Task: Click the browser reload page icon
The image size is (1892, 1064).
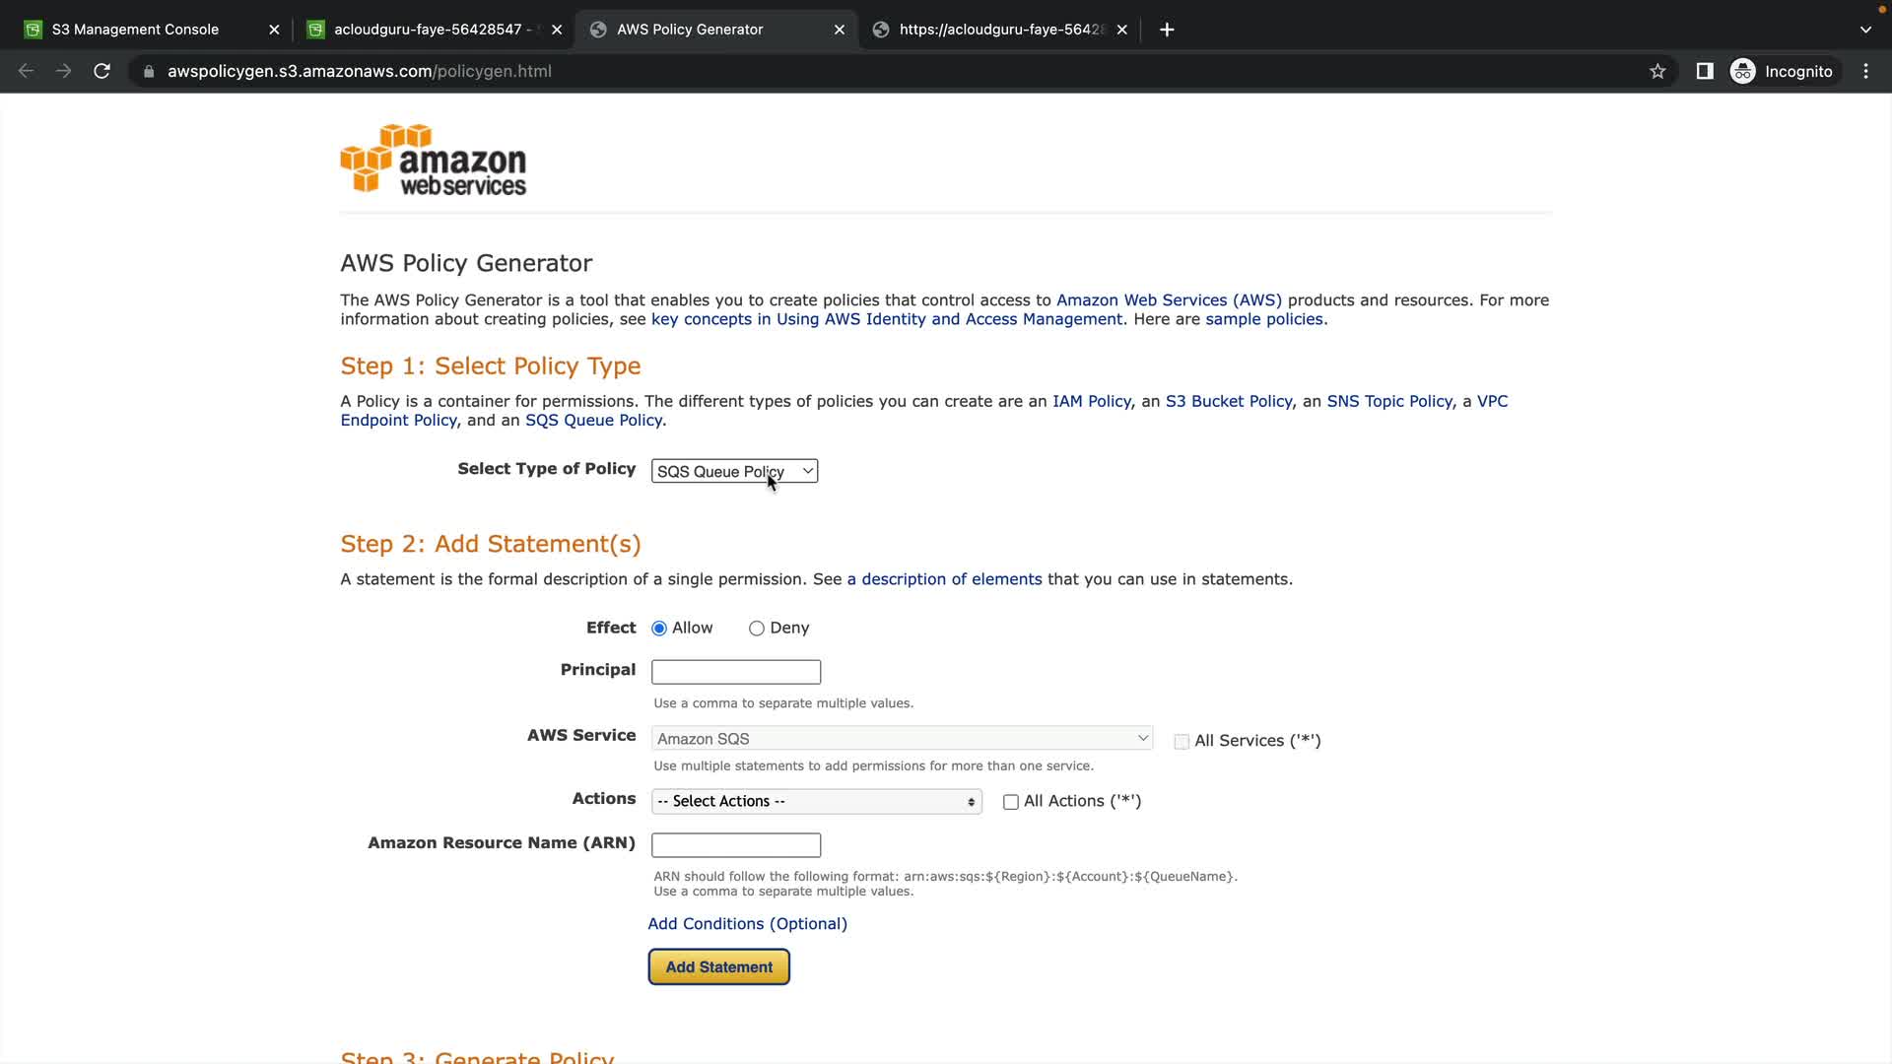Action: tap(101, 71)
